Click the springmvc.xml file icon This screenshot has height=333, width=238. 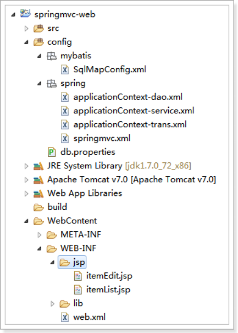click(65, 139)
